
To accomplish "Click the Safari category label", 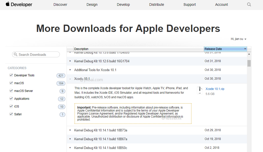I will (18, 114).
